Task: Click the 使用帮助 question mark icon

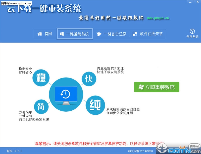Action: pos(192,31)
